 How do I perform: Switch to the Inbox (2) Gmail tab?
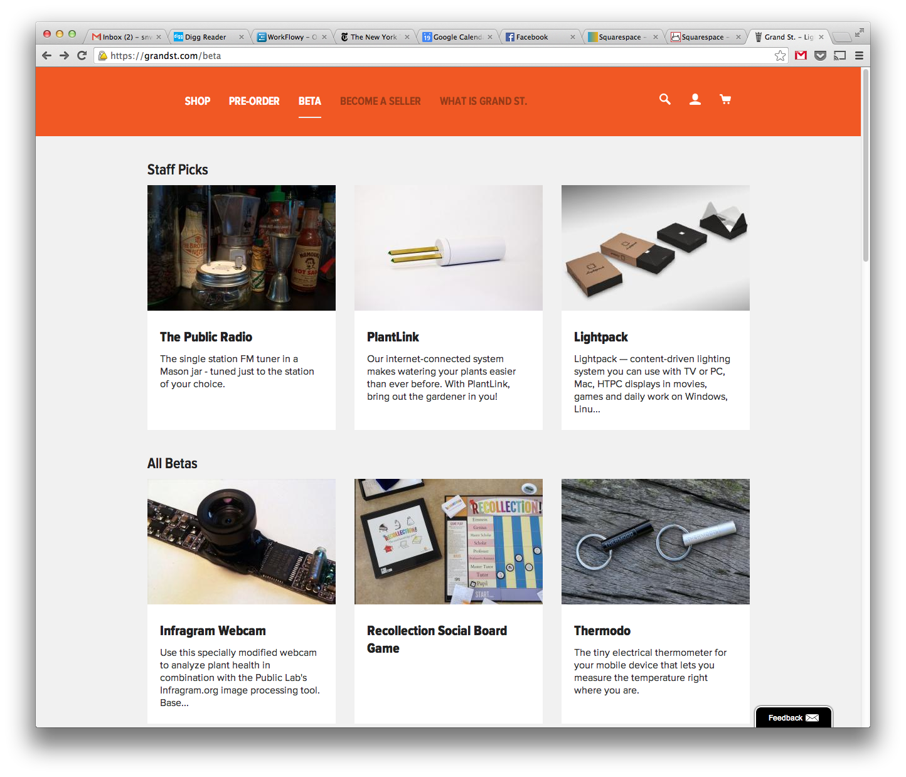tap(125, 37)
